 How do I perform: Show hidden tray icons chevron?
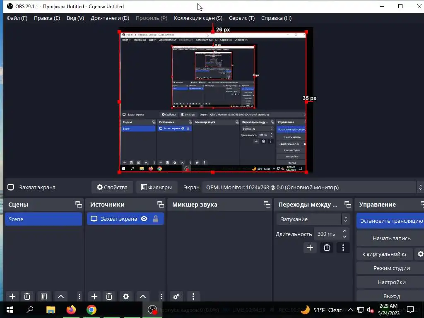click(350, 310)
